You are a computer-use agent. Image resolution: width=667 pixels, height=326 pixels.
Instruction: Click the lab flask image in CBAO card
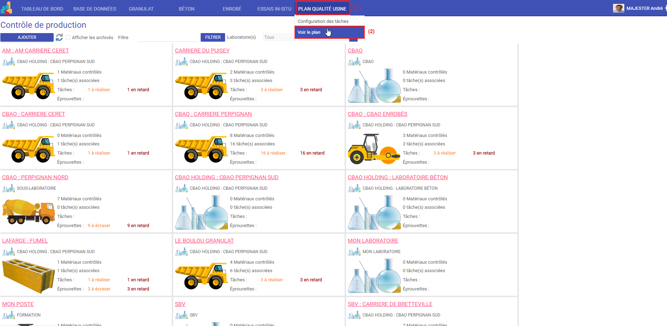[374, 86]
